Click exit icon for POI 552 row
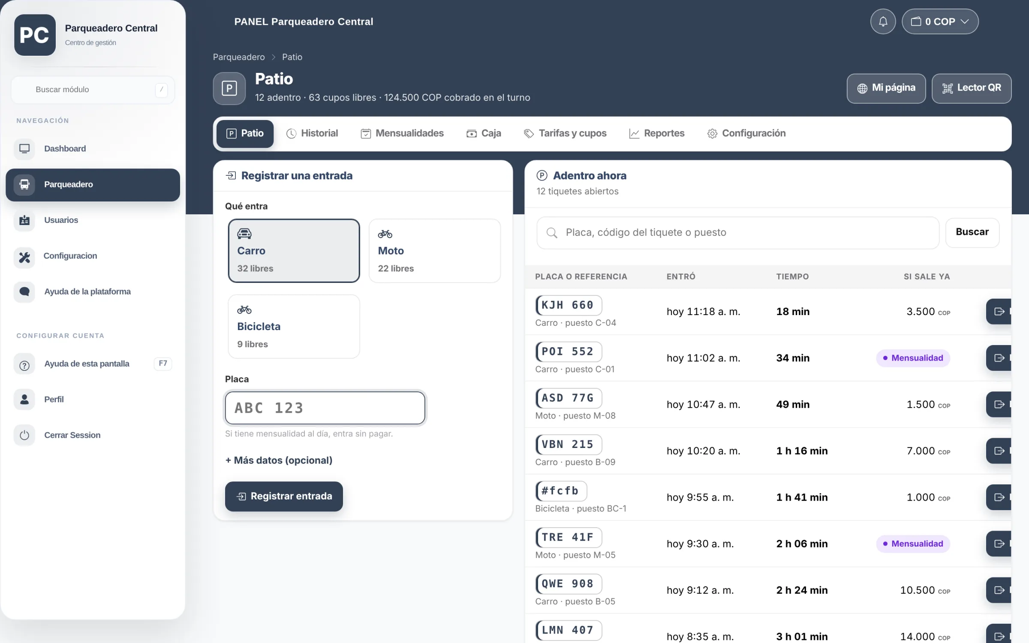This screenshot has width=1029, height=643. tap(999, 358)
